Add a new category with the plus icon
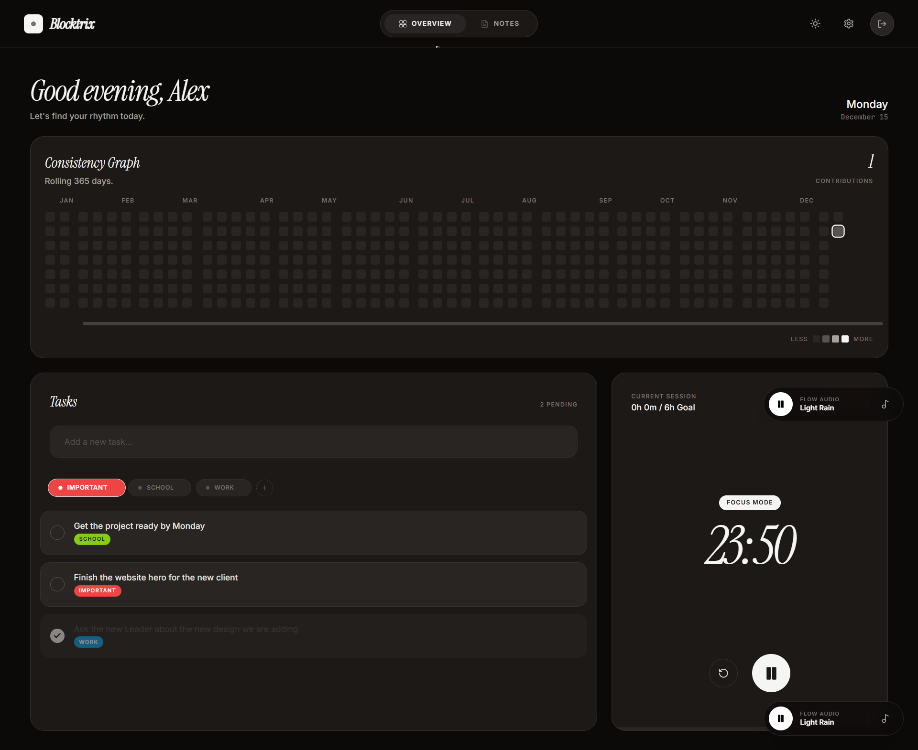The image size is (918, 750). 264,488
